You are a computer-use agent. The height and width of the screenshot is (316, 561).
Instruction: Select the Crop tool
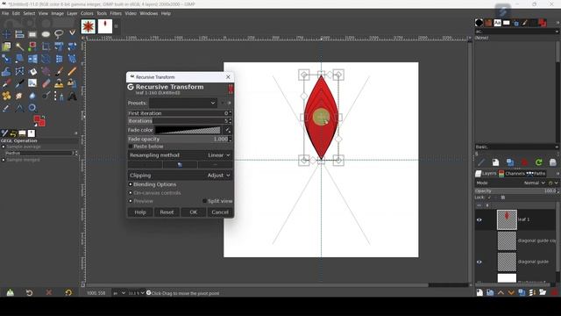pyautogui.click(x=46, y=47)
